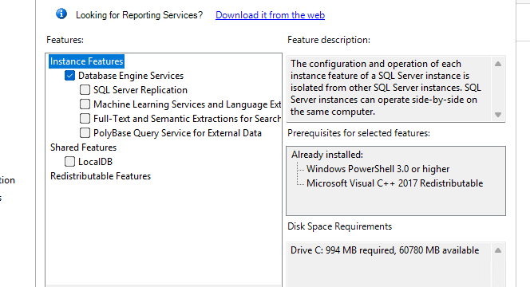
Task: Click Database Engine Services label
Action: (x=131, y=76)
